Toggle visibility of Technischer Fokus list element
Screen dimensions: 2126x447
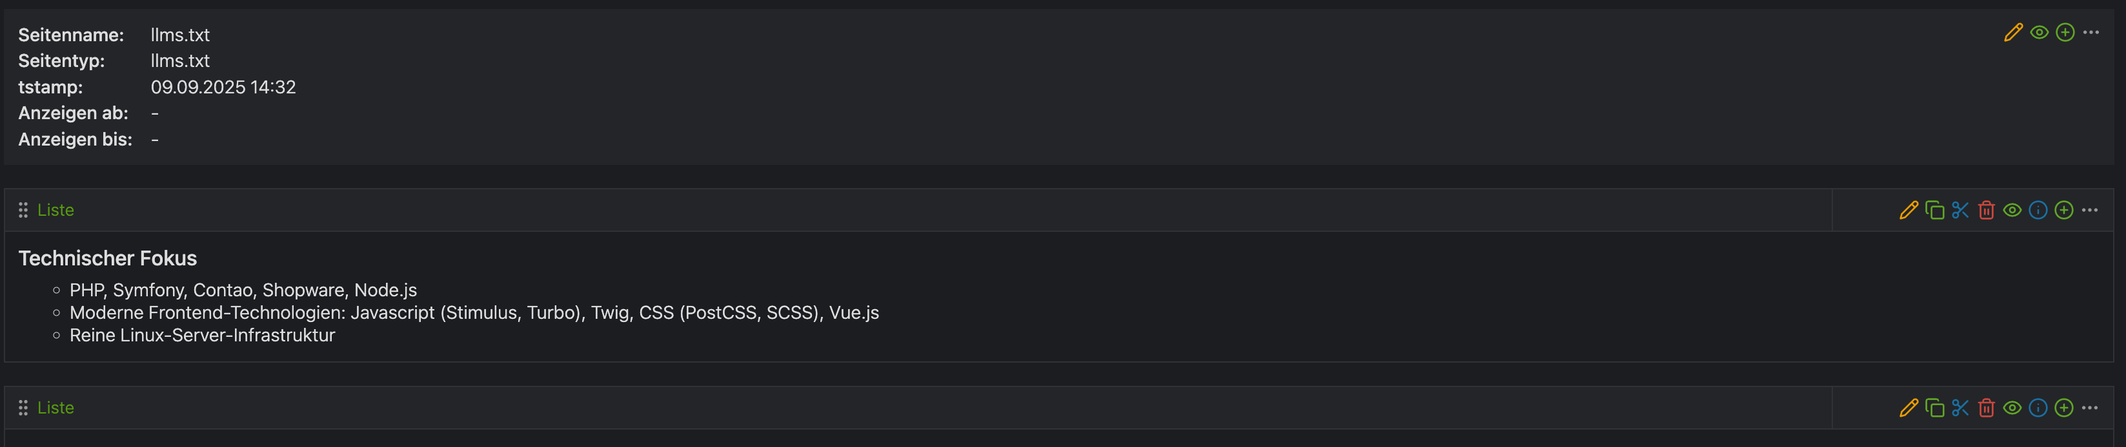[2012, 211]
